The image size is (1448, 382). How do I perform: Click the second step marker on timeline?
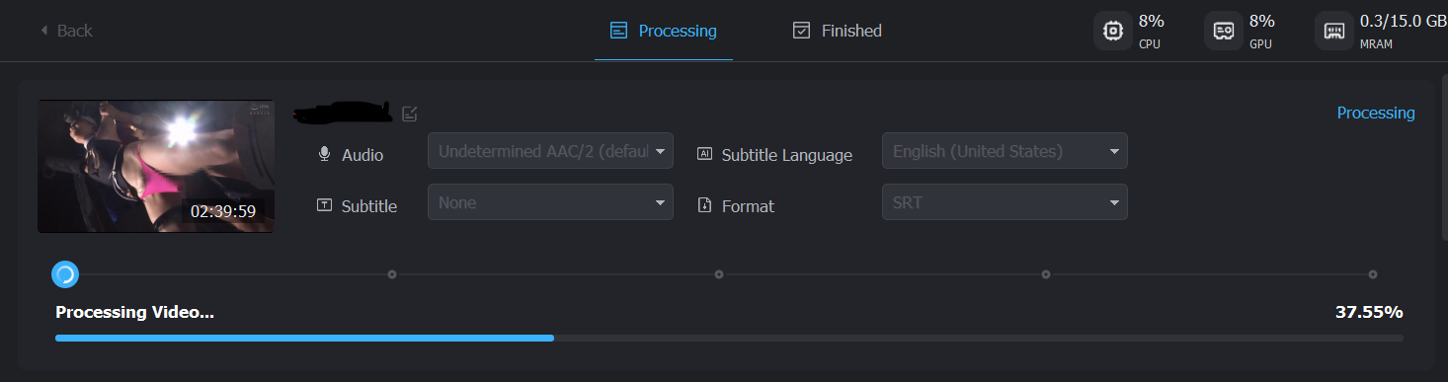[392, 273]
